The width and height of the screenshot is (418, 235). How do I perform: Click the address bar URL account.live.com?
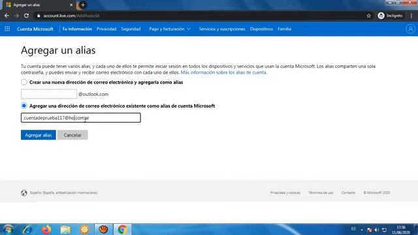point(71,16)
